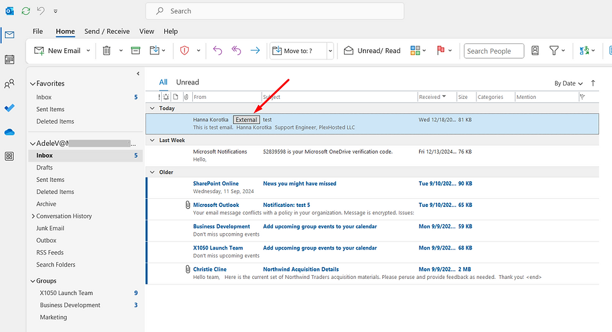Click the Search People field
The width and height of the screenshot is (612, 332).
point(494,51)
